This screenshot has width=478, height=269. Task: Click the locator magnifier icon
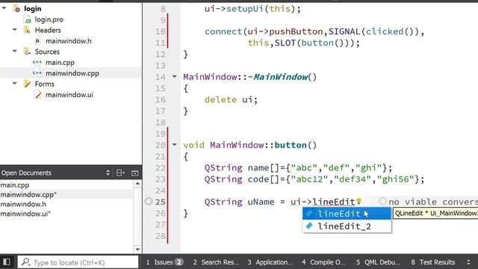tap(26, 262)
